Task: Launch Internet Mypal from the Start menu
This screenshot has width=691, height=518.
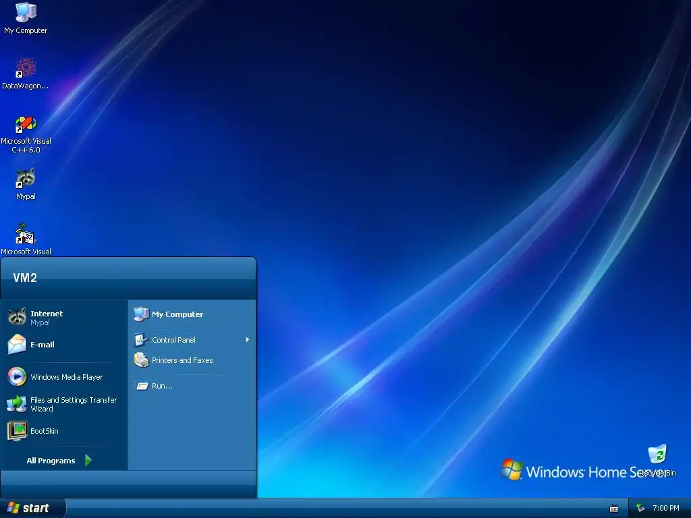Action: (x=64, y=317)
